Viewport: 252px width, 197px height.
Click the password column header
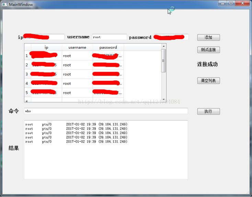(108, 47)
